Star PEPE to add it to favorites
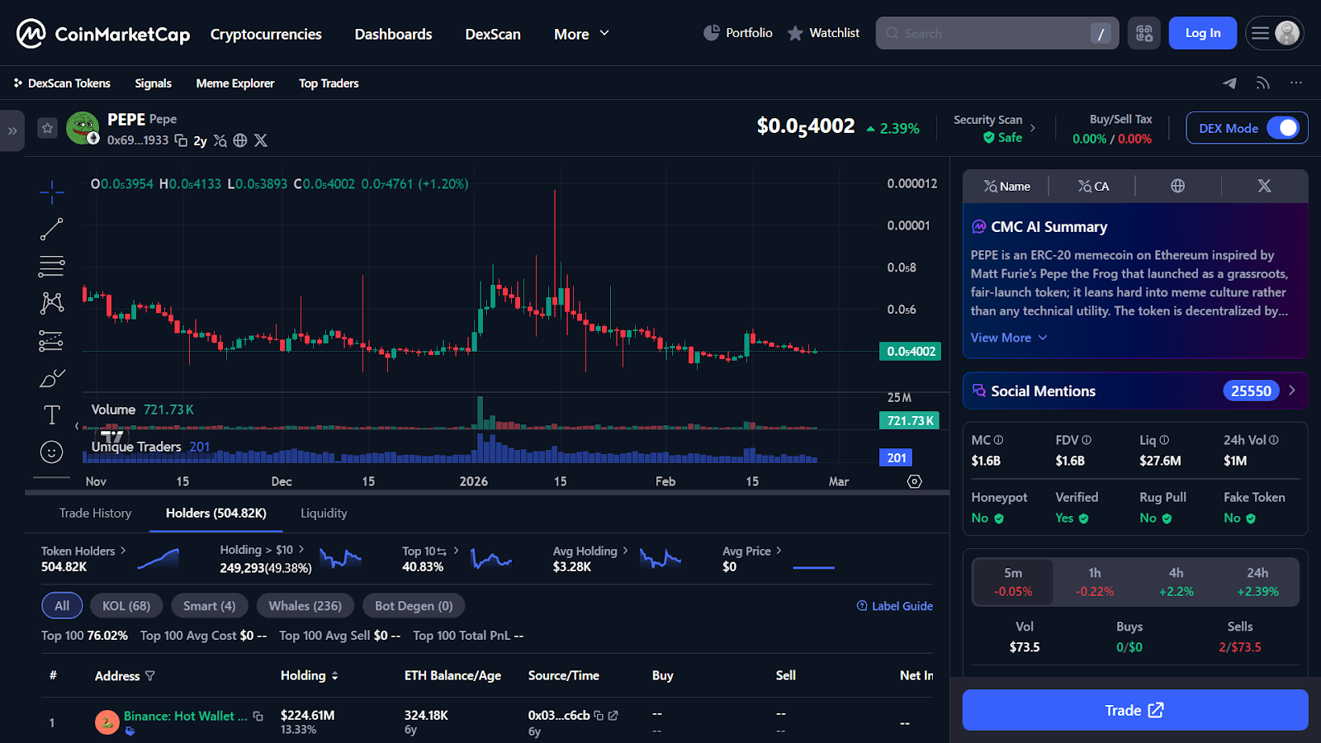The height and width of the screenshot is (743, 1321). (x=47, y=128)
